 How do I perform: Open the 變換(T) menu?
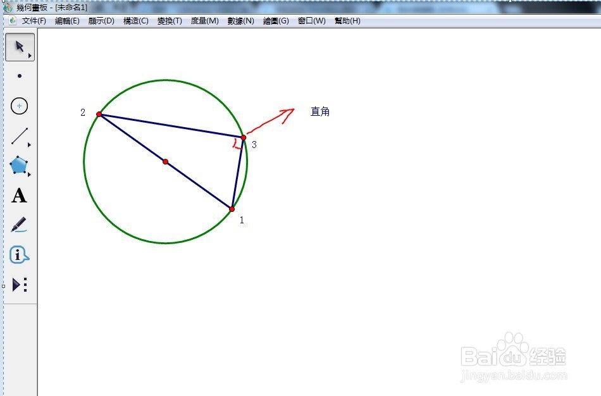point(170,21)
